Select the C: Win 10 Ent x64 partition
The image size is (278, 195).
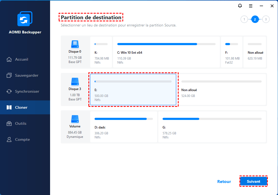coord(166,52)
